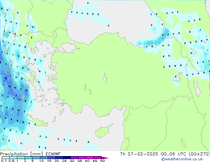Click the 'Precipitation [mm]' title text
Viewport: 210px width, 162px height.
[x=21, y=154]
